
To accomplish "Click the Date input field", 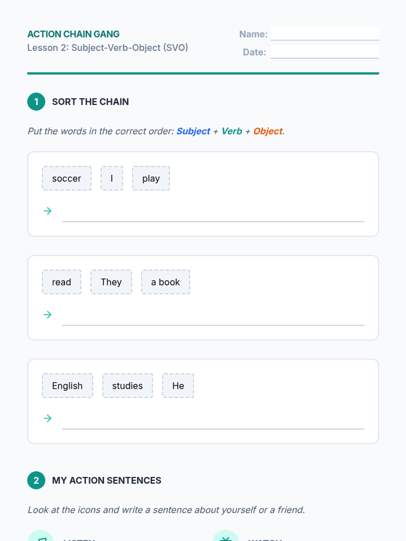I will pos(324,52).
